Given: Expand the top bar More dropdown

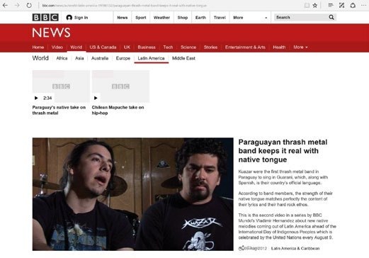Looking at the screenshot, I should 250,18.
